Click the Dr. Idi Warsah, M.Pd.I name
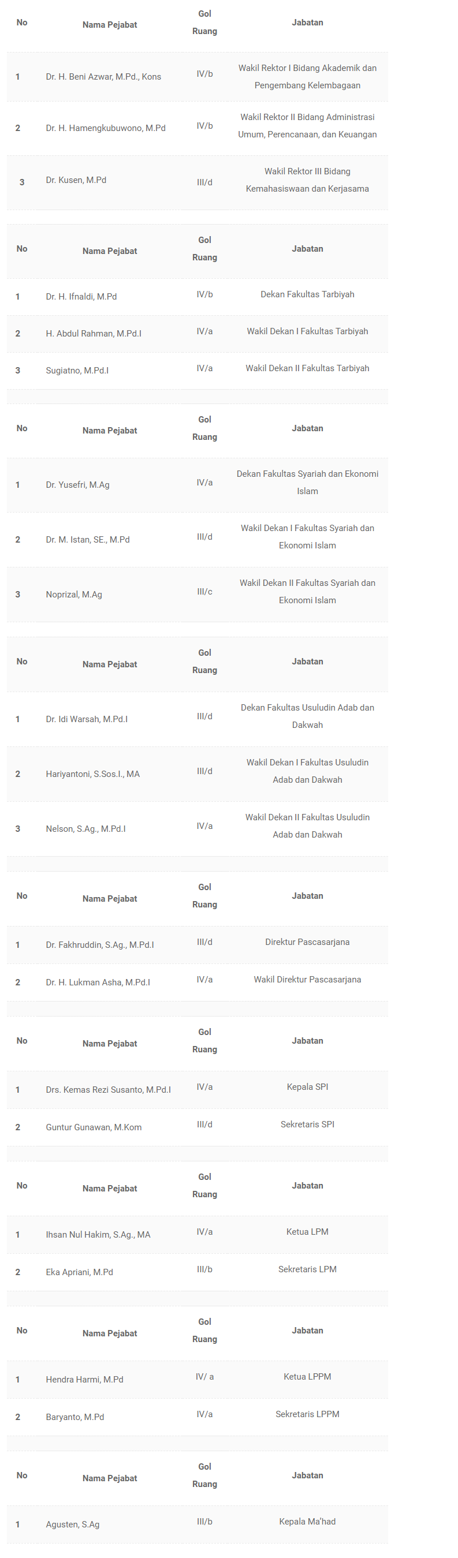458x1558 pixels. [87, 719]
